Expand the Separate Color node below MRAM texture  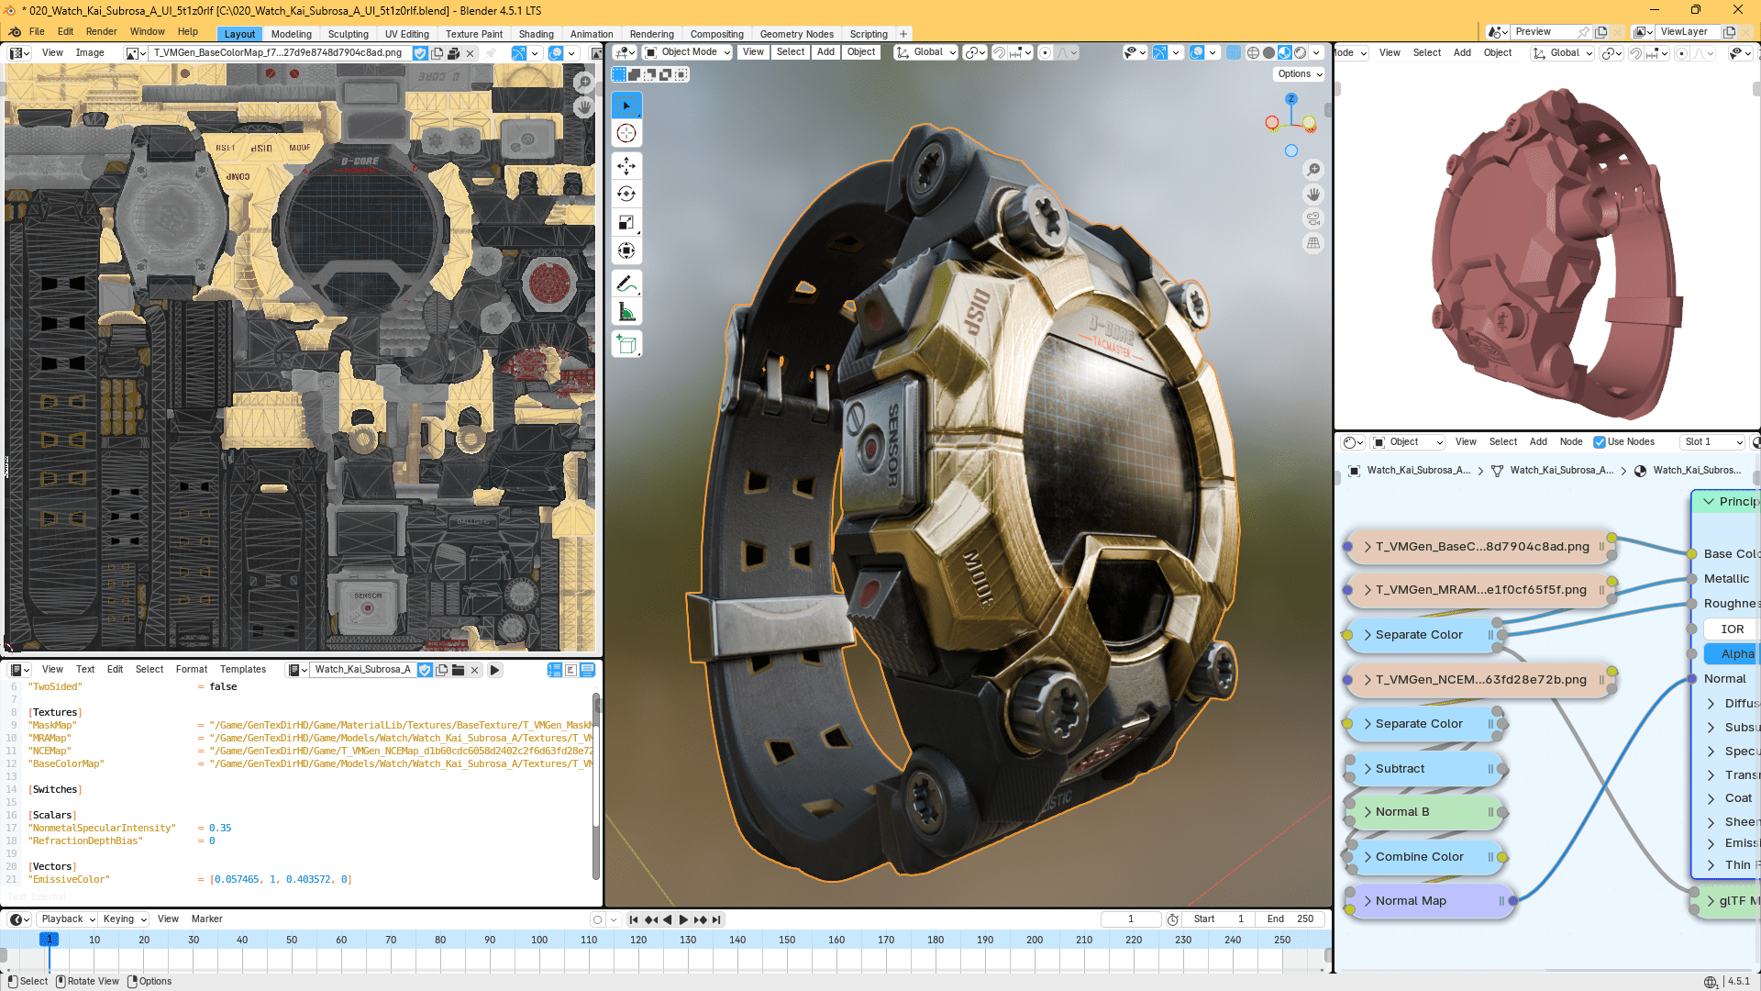pyautogui.click(x=1368, y=635)
